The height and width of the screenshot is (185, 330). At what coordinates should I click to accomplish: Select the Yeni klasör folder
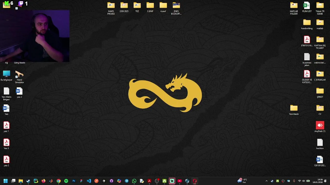294,110
